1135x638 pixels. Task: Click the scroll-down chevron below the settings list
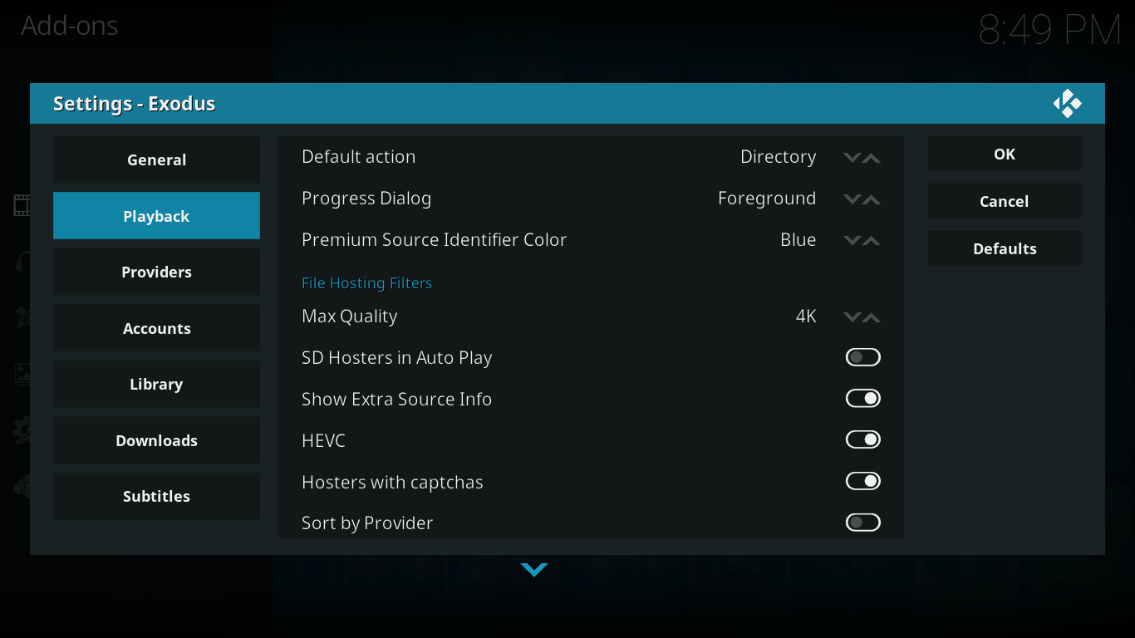click(x=534, y=570)
